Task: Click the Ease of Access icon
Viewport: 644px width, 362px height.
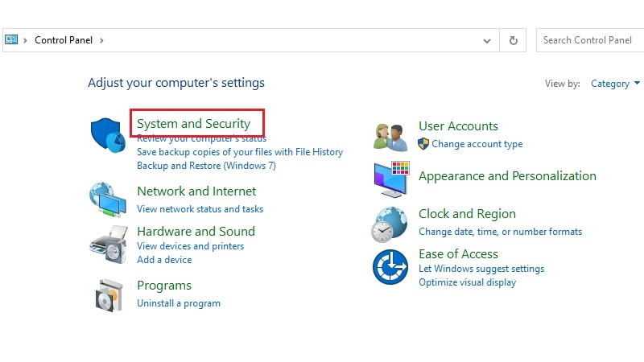Action: [390, 266]
